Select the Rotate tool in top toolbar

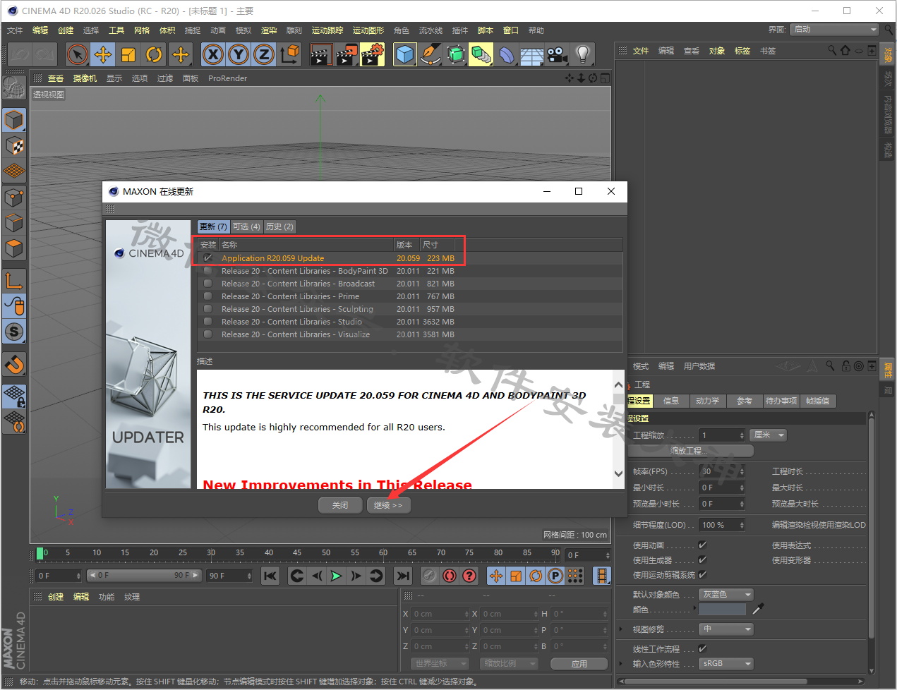tap(154, 54)
